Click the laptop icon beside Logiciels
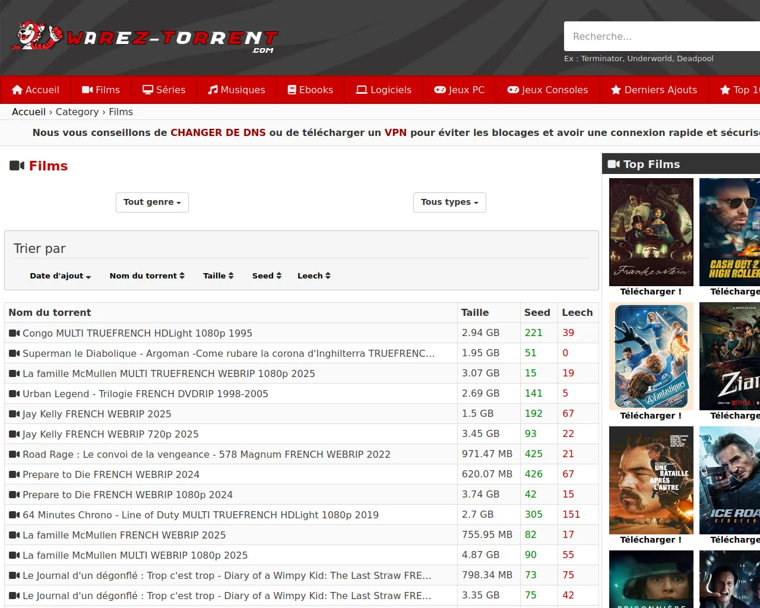Viewport: 760px width, 608px height. (361, 90)
